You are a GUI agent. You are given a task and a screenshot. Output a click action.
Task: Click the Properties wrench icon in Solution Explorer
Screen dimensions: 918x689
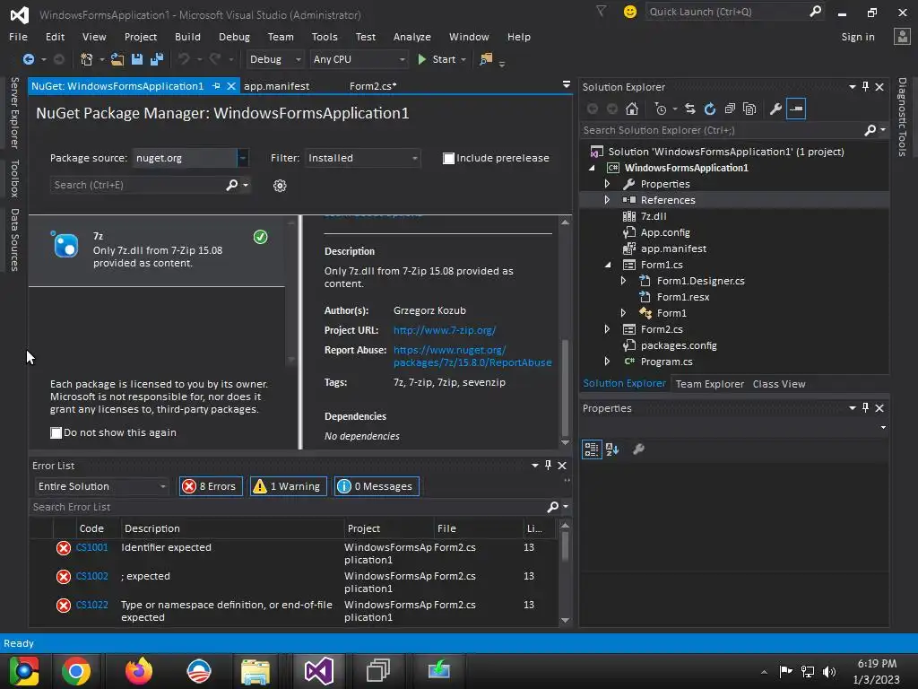pos(775,109)
